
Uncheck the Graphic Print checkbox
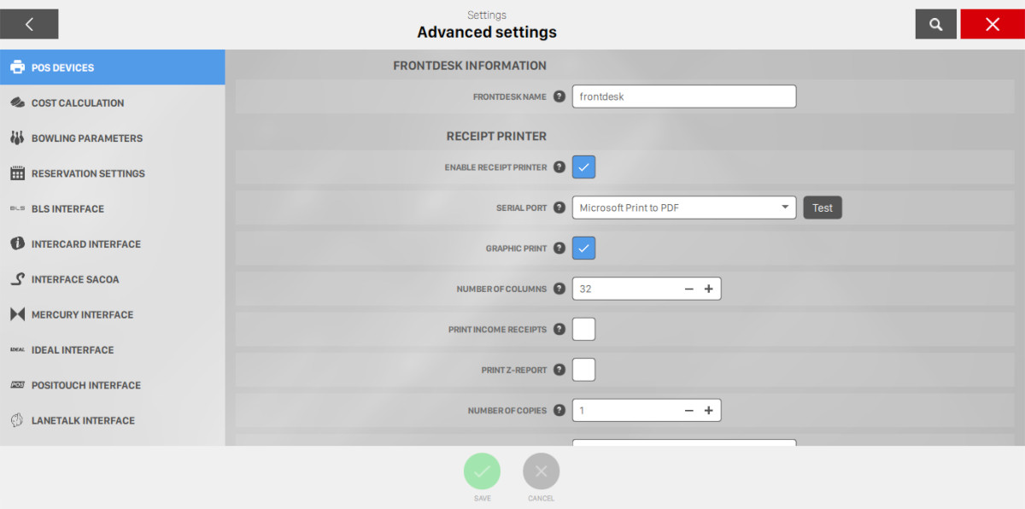583,249
